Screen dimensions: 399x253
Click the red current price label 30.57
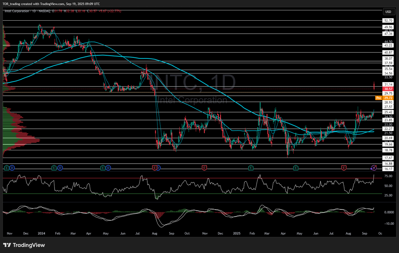pos(388,89)
